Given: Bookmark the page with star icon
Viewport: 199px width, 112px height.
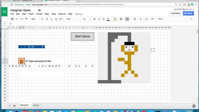Looking at the screenshot, I should [x=180, y=5].
